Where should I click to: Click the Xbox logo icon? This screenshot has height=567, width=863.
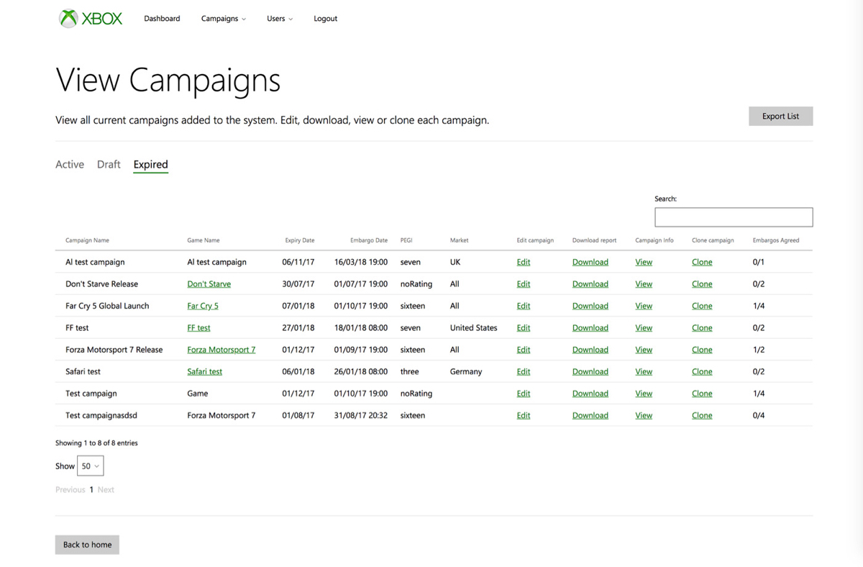click(x=68, y=19)
